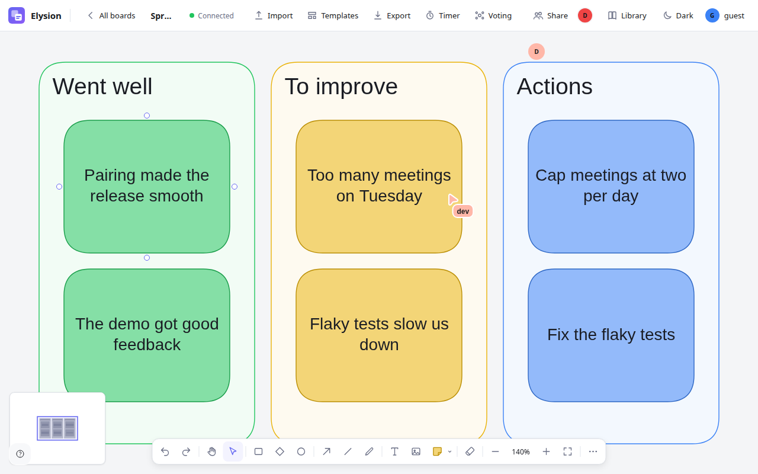Select the rectangle shape tool
758x474 pixels.
[258, 451]
